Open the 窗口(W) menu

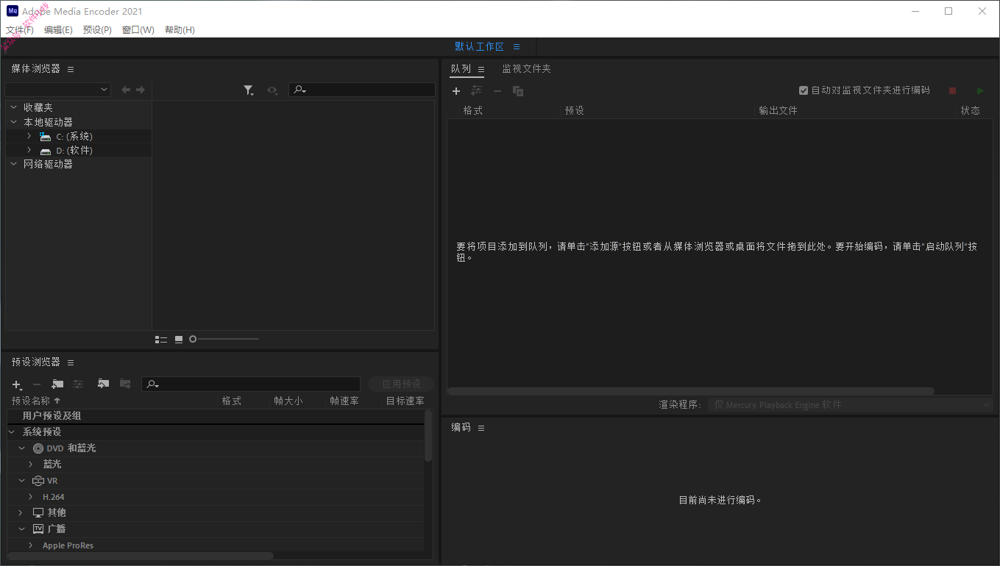pos(138,30)
